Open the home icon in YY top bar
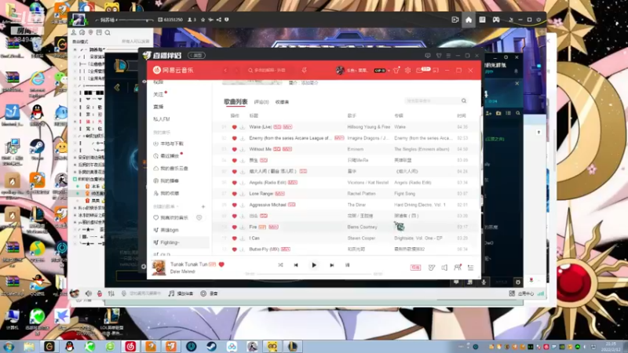The width and height of the screenshot is (628, 353). click(469, 20)
